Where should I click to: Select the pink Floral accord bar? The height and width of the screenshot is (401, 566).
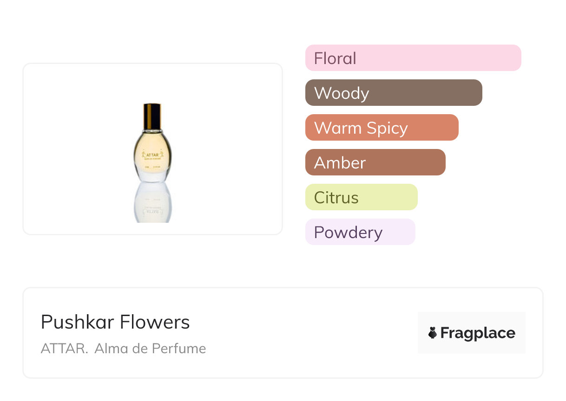[x=413, y=58]
